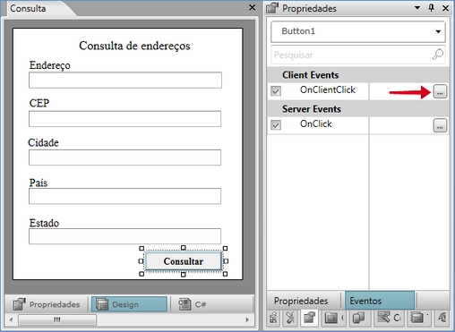Select the 'Endereço' label on the form
This screenshot has width=455, height=332.
pos(49,65)
